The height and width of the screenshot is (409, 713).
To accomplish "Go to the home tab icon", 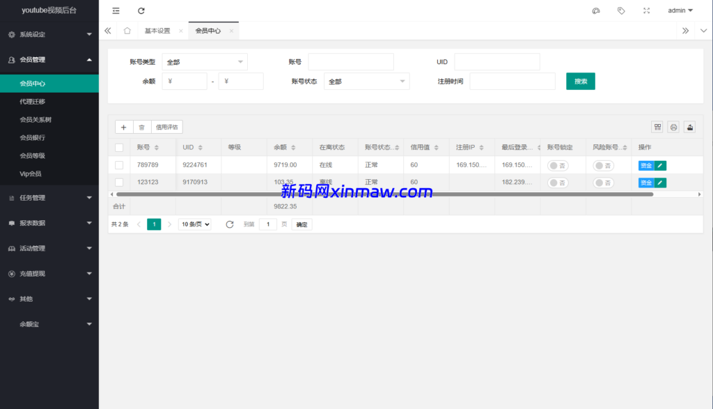I will click(x=127, y=31).
